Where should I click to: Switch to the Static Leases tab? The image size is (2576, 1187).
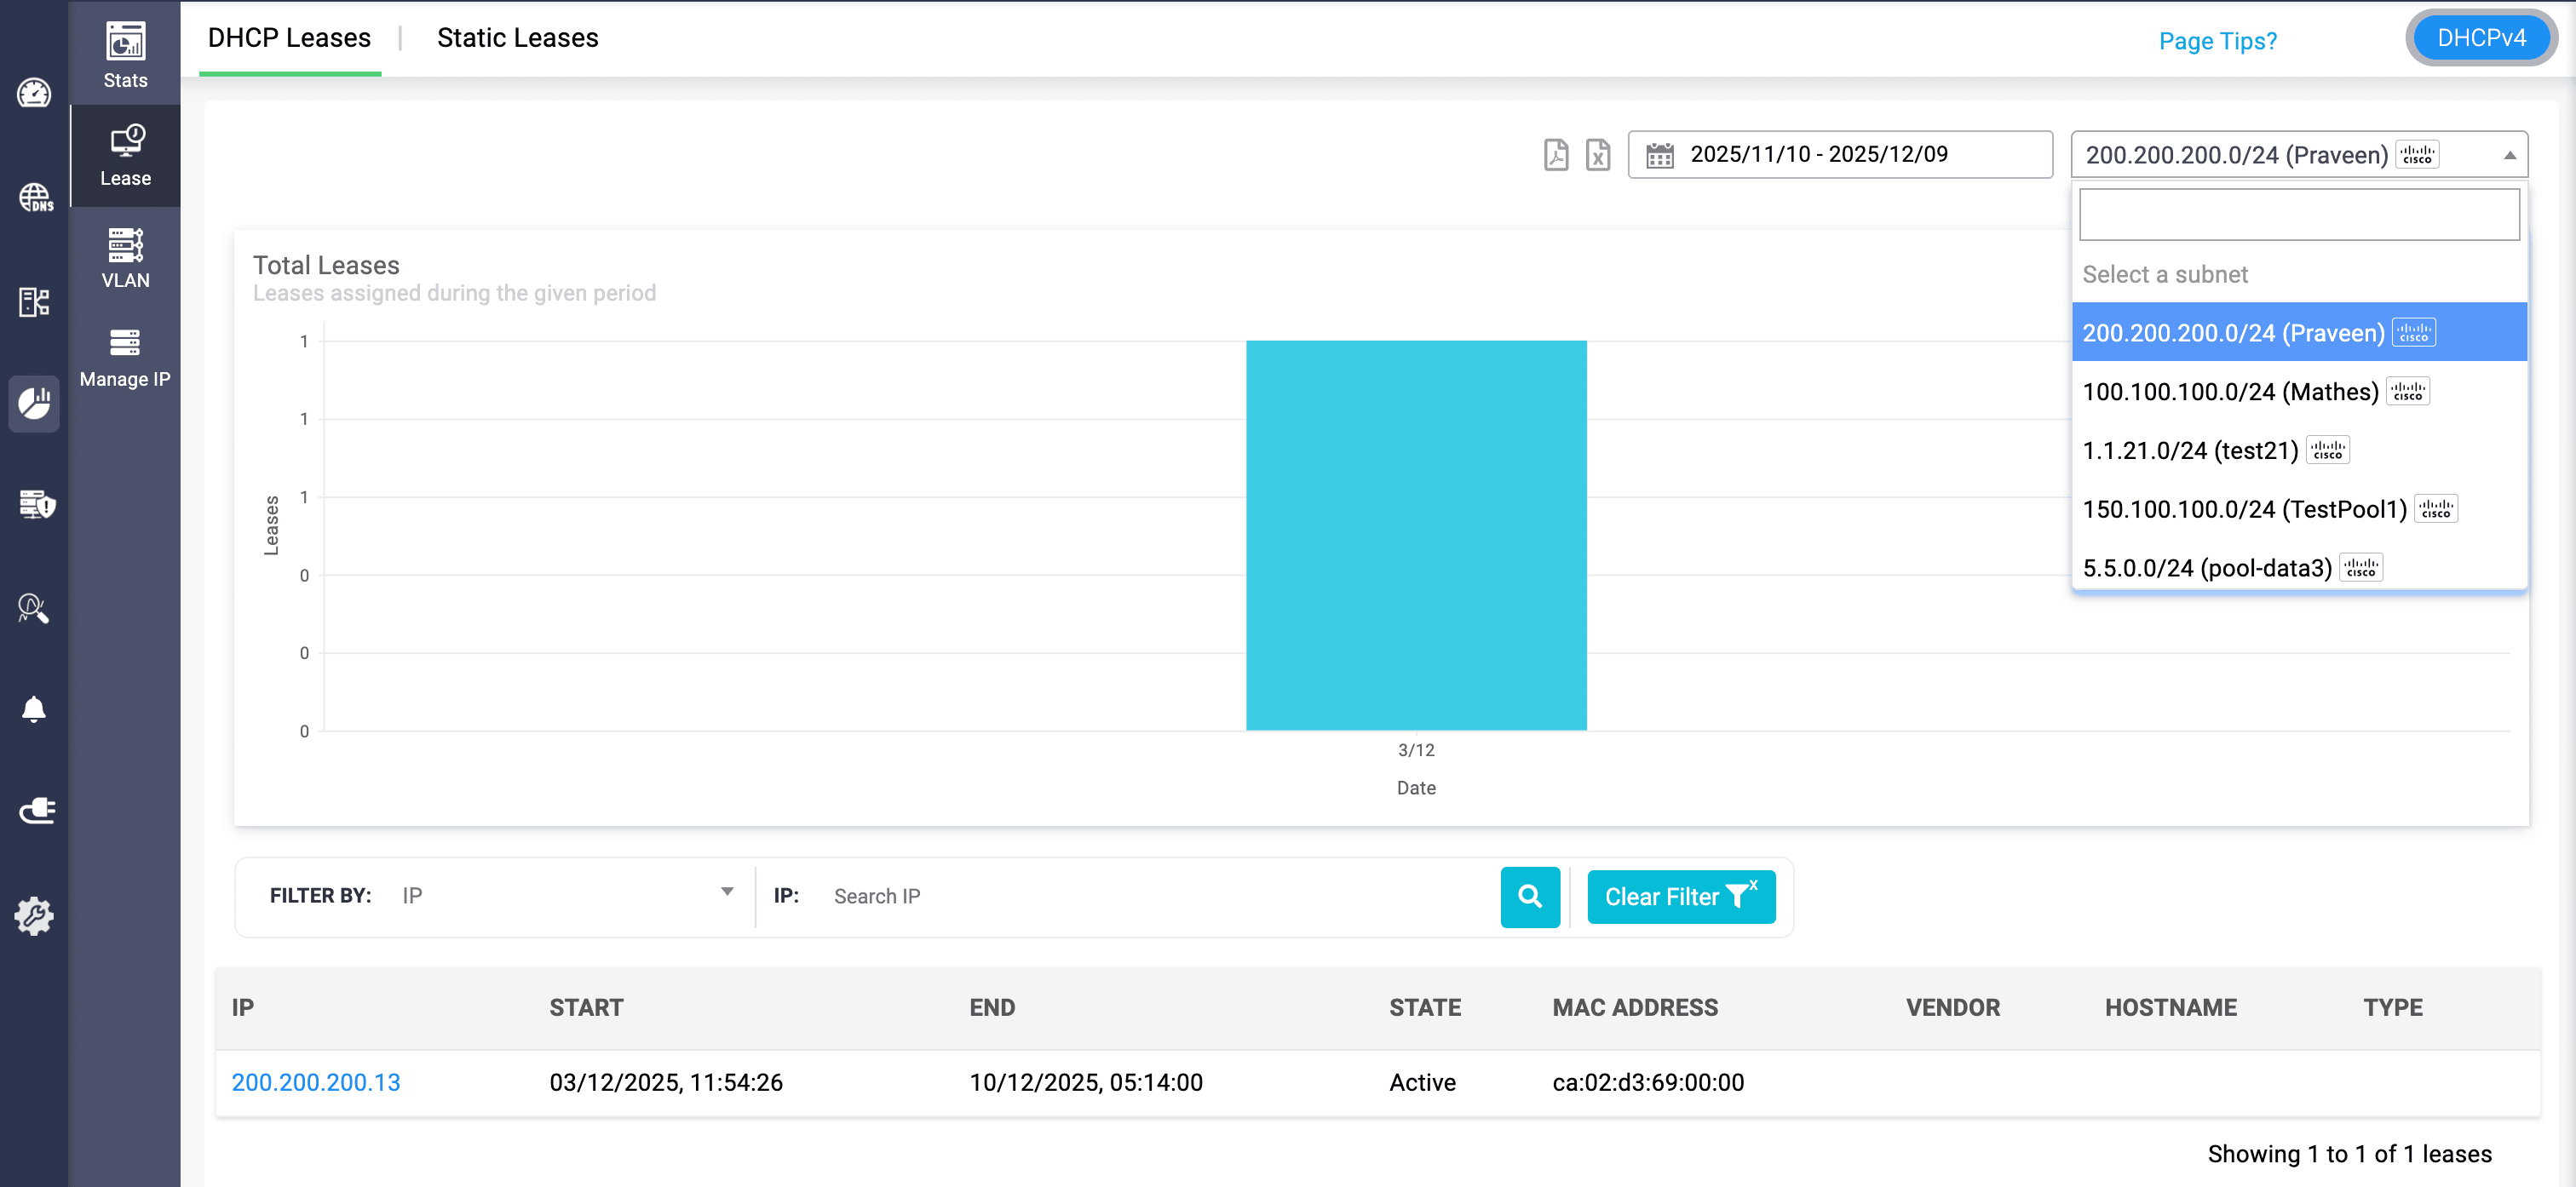coord(517,38)
